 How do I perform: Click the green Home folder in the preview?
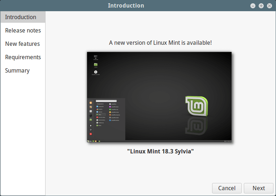96,65
